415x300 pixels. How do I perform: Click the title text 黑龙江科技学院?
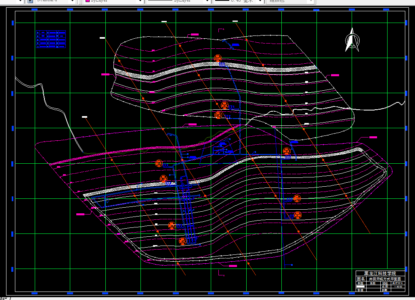pos(380,273)
